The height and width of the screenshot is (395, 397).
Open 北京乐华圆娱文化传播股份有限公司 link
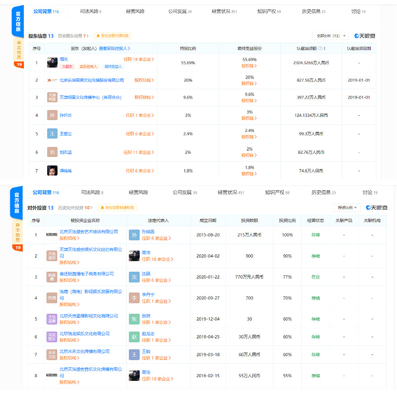[92, 80]
